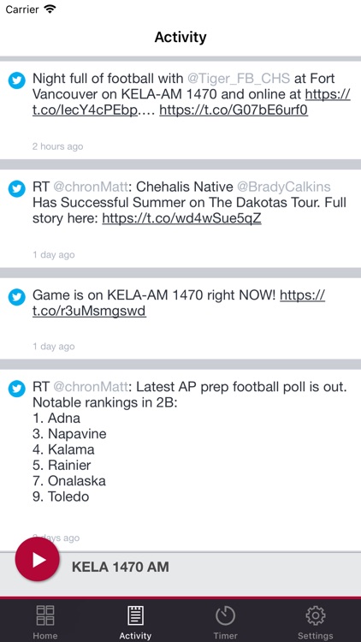This screenshot has width=361, height=642.
Task: Tap @chronMatt in the AP poll retweet
Action: 91,387
